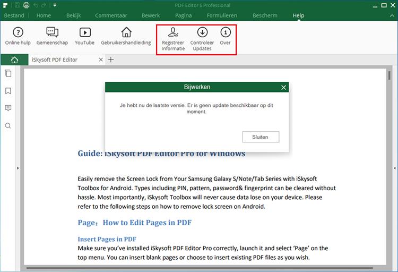The height and width of the screenshot is (272, 398).
Task: Click the Redo arrow in title bar
Action: point(44,5)
